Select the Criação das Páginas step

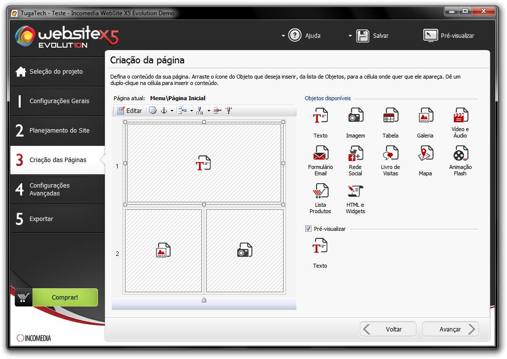[x=58, y=160]
